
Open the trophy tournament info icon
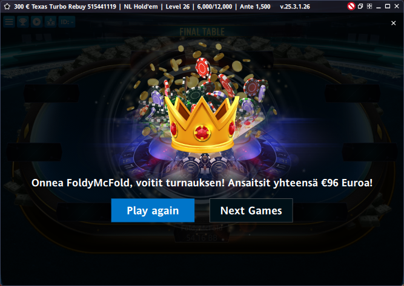tap(22, 22)
